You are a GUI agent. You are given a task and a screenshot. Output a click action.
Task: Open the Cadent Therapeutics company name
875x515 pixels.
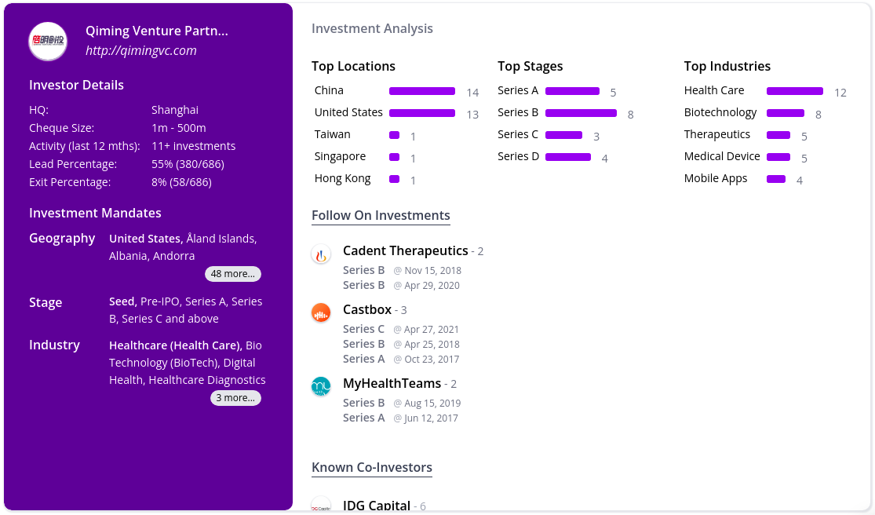point(405,251)
